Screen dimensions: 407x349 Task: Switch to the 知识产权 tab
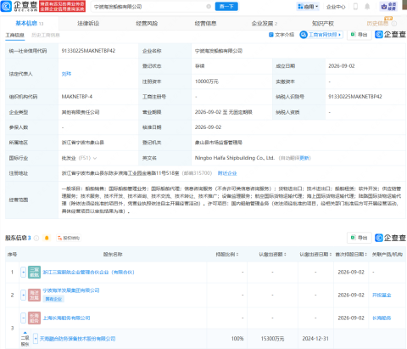(x=323, y=24)
